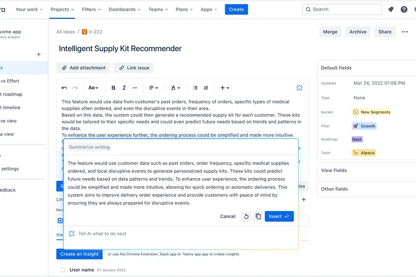Screen dimensions: 416x277
Task: Cancel the AI summary dialog
Action: [228, 216]
